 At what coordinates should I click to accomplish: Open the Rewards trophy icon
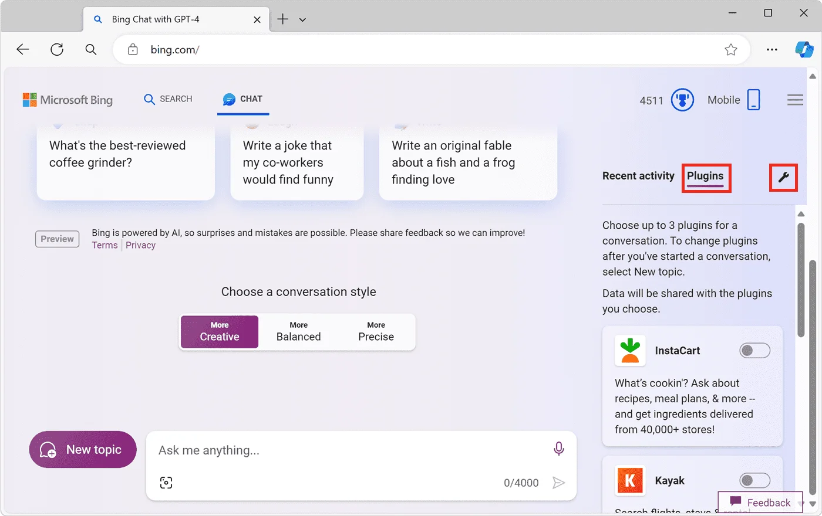coord(682,100)
